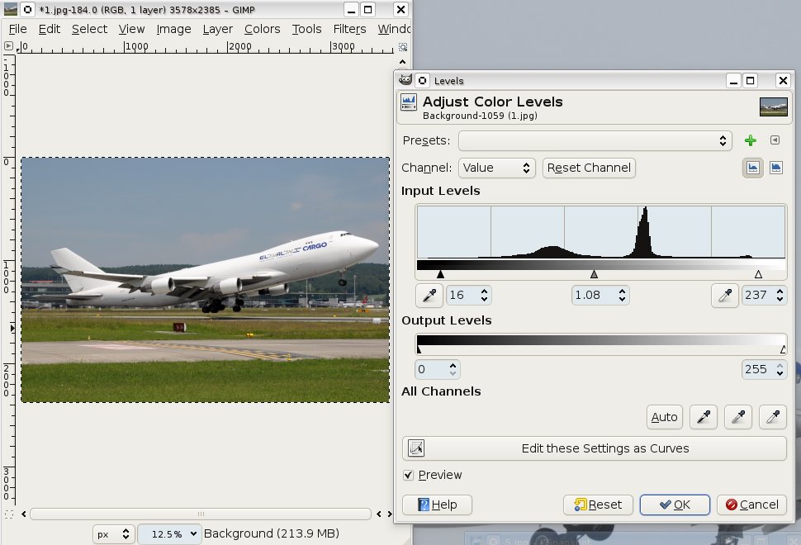Pick gray point for all channels eyedropper
This screenshot has height=545, width=801.
[737, 417]
